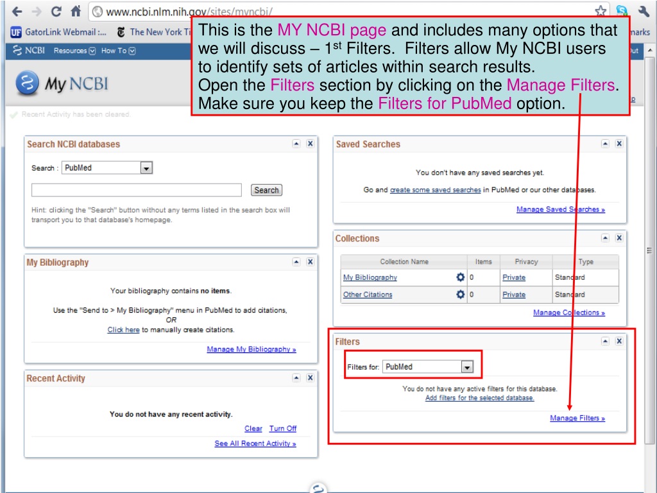Click Add filters for the selected database

pos(480,398)
